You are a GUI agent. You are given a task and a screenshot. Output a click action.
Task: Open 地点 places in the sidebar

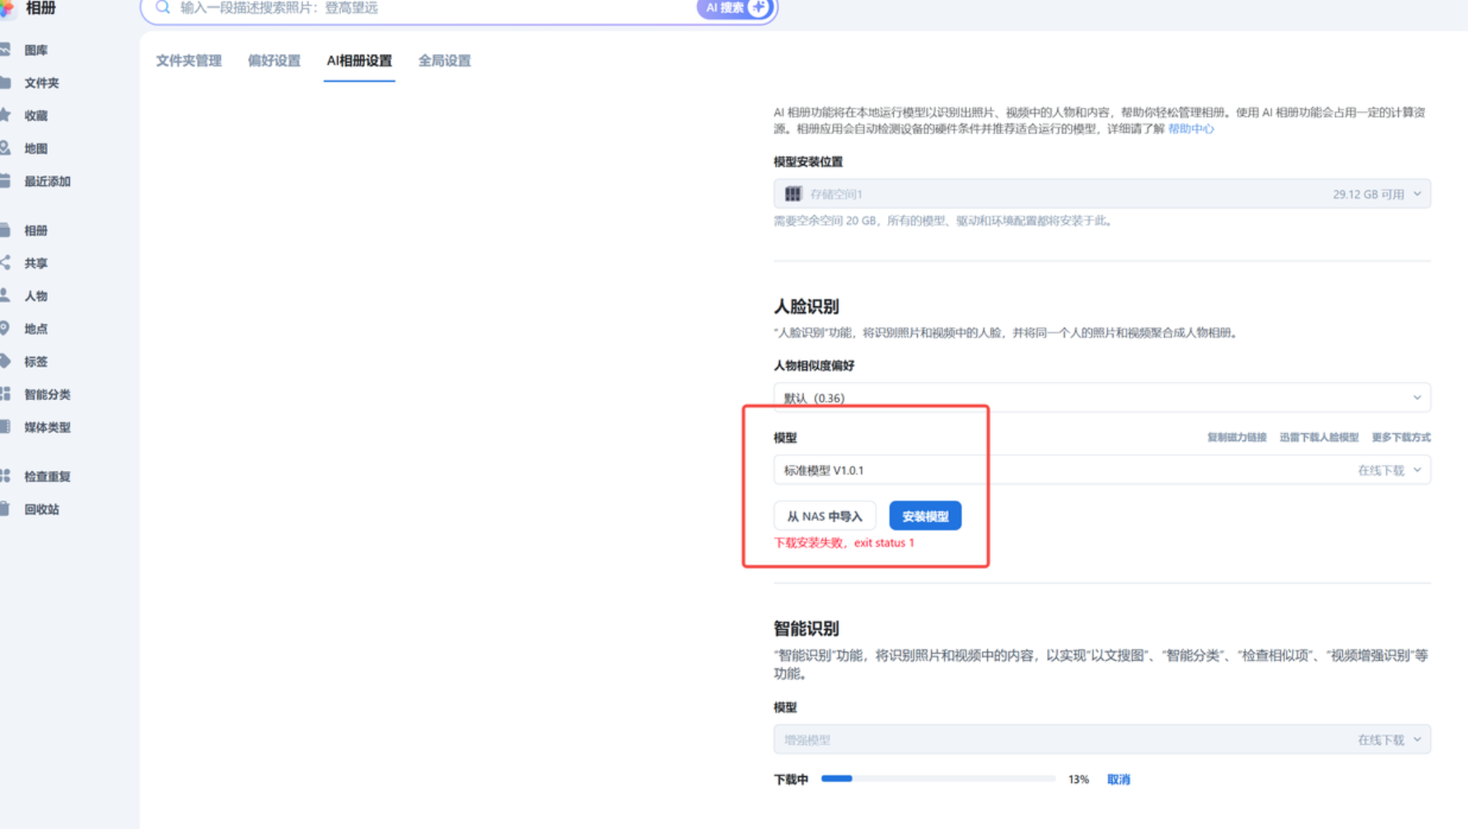click(35, 329)
